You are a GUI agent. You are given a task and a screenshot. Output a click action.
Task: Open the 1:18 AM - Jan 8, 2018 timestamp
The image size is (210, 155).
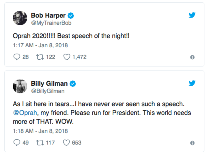40,131
